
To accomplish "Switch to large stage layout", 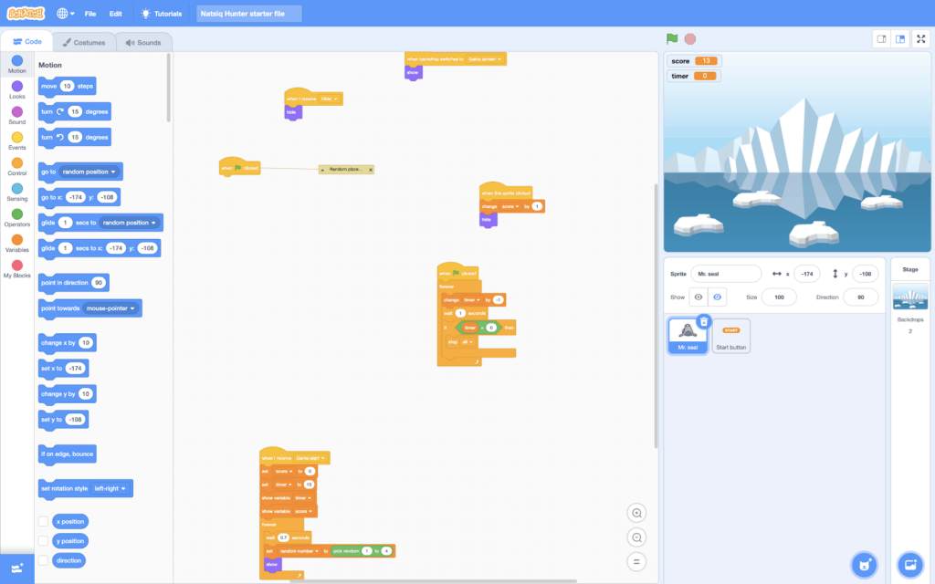I will (x=900, y=38).
